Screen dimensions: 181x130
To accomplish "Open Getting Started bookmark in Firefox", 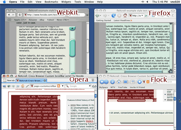I will (104, 20).
